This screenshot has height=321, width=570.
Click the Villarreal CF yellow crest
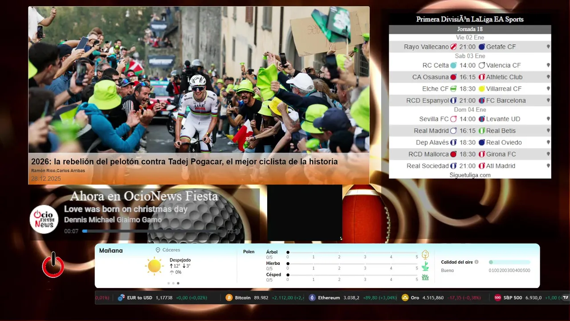pos(481,89)
